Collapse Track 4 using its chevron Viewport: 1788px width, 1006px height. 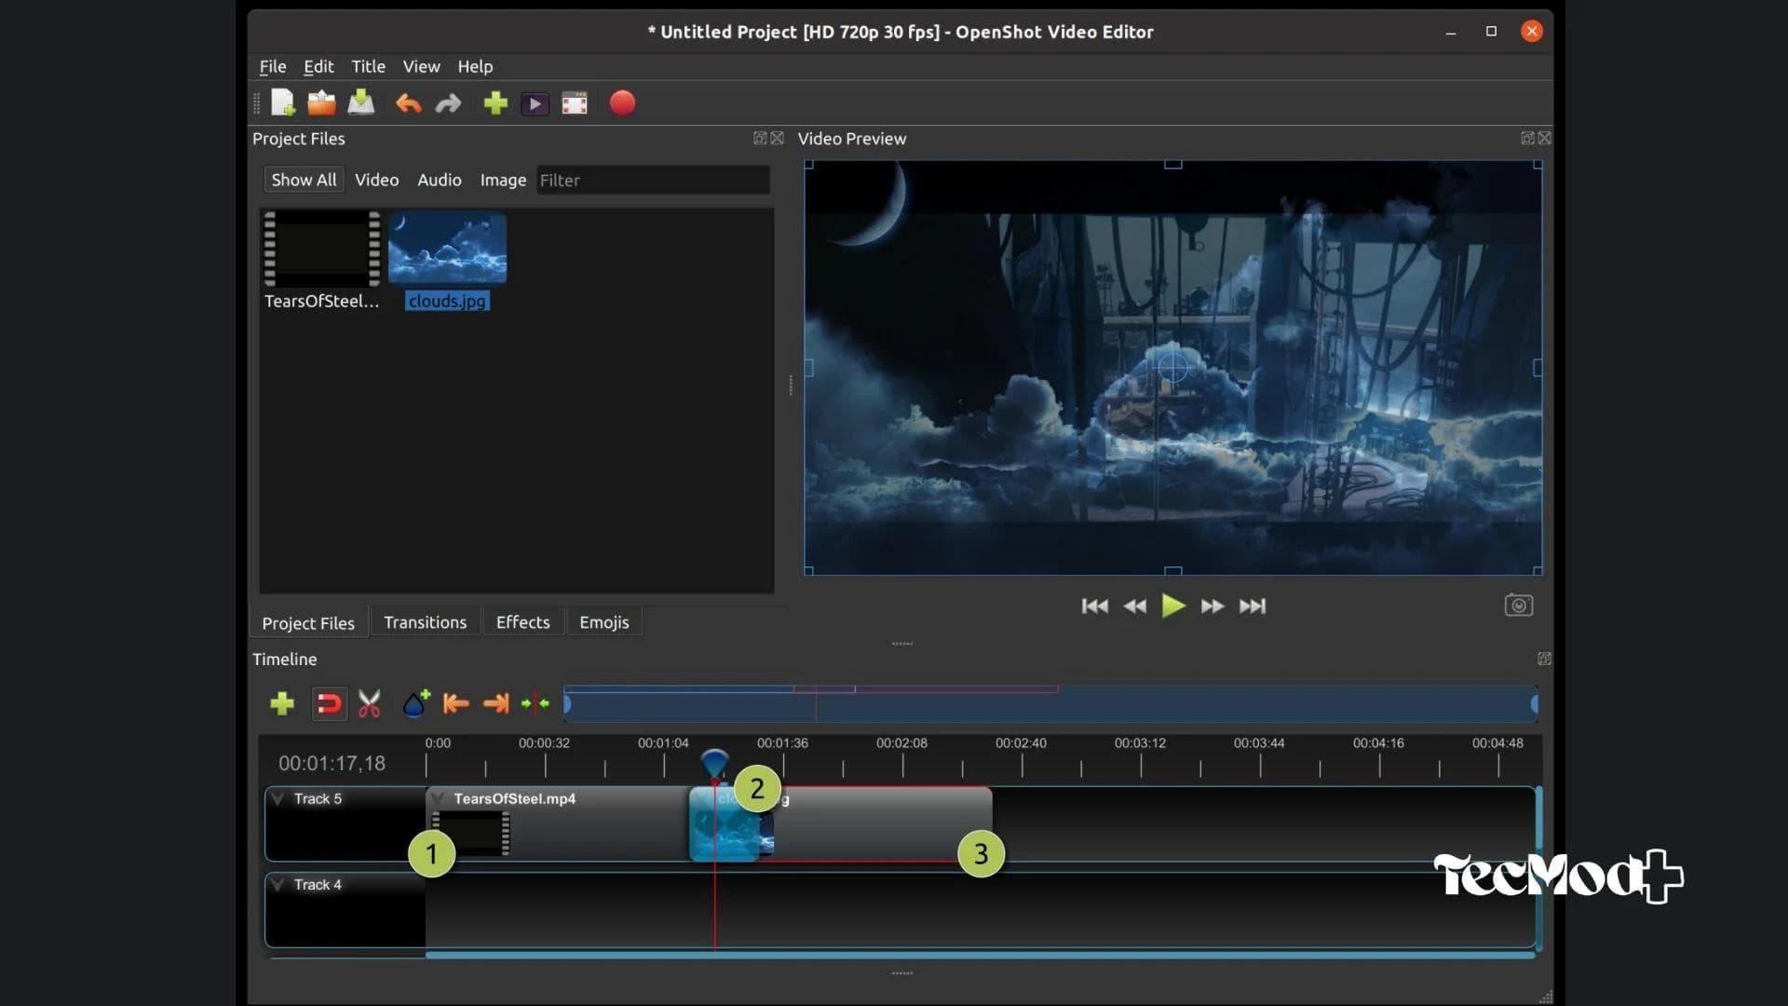pos(277,884)
